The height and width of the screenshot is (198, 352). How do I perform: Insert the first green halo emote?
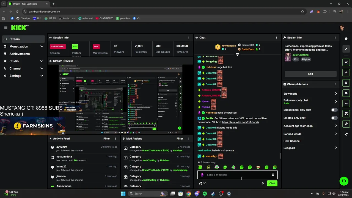[200, 167]
